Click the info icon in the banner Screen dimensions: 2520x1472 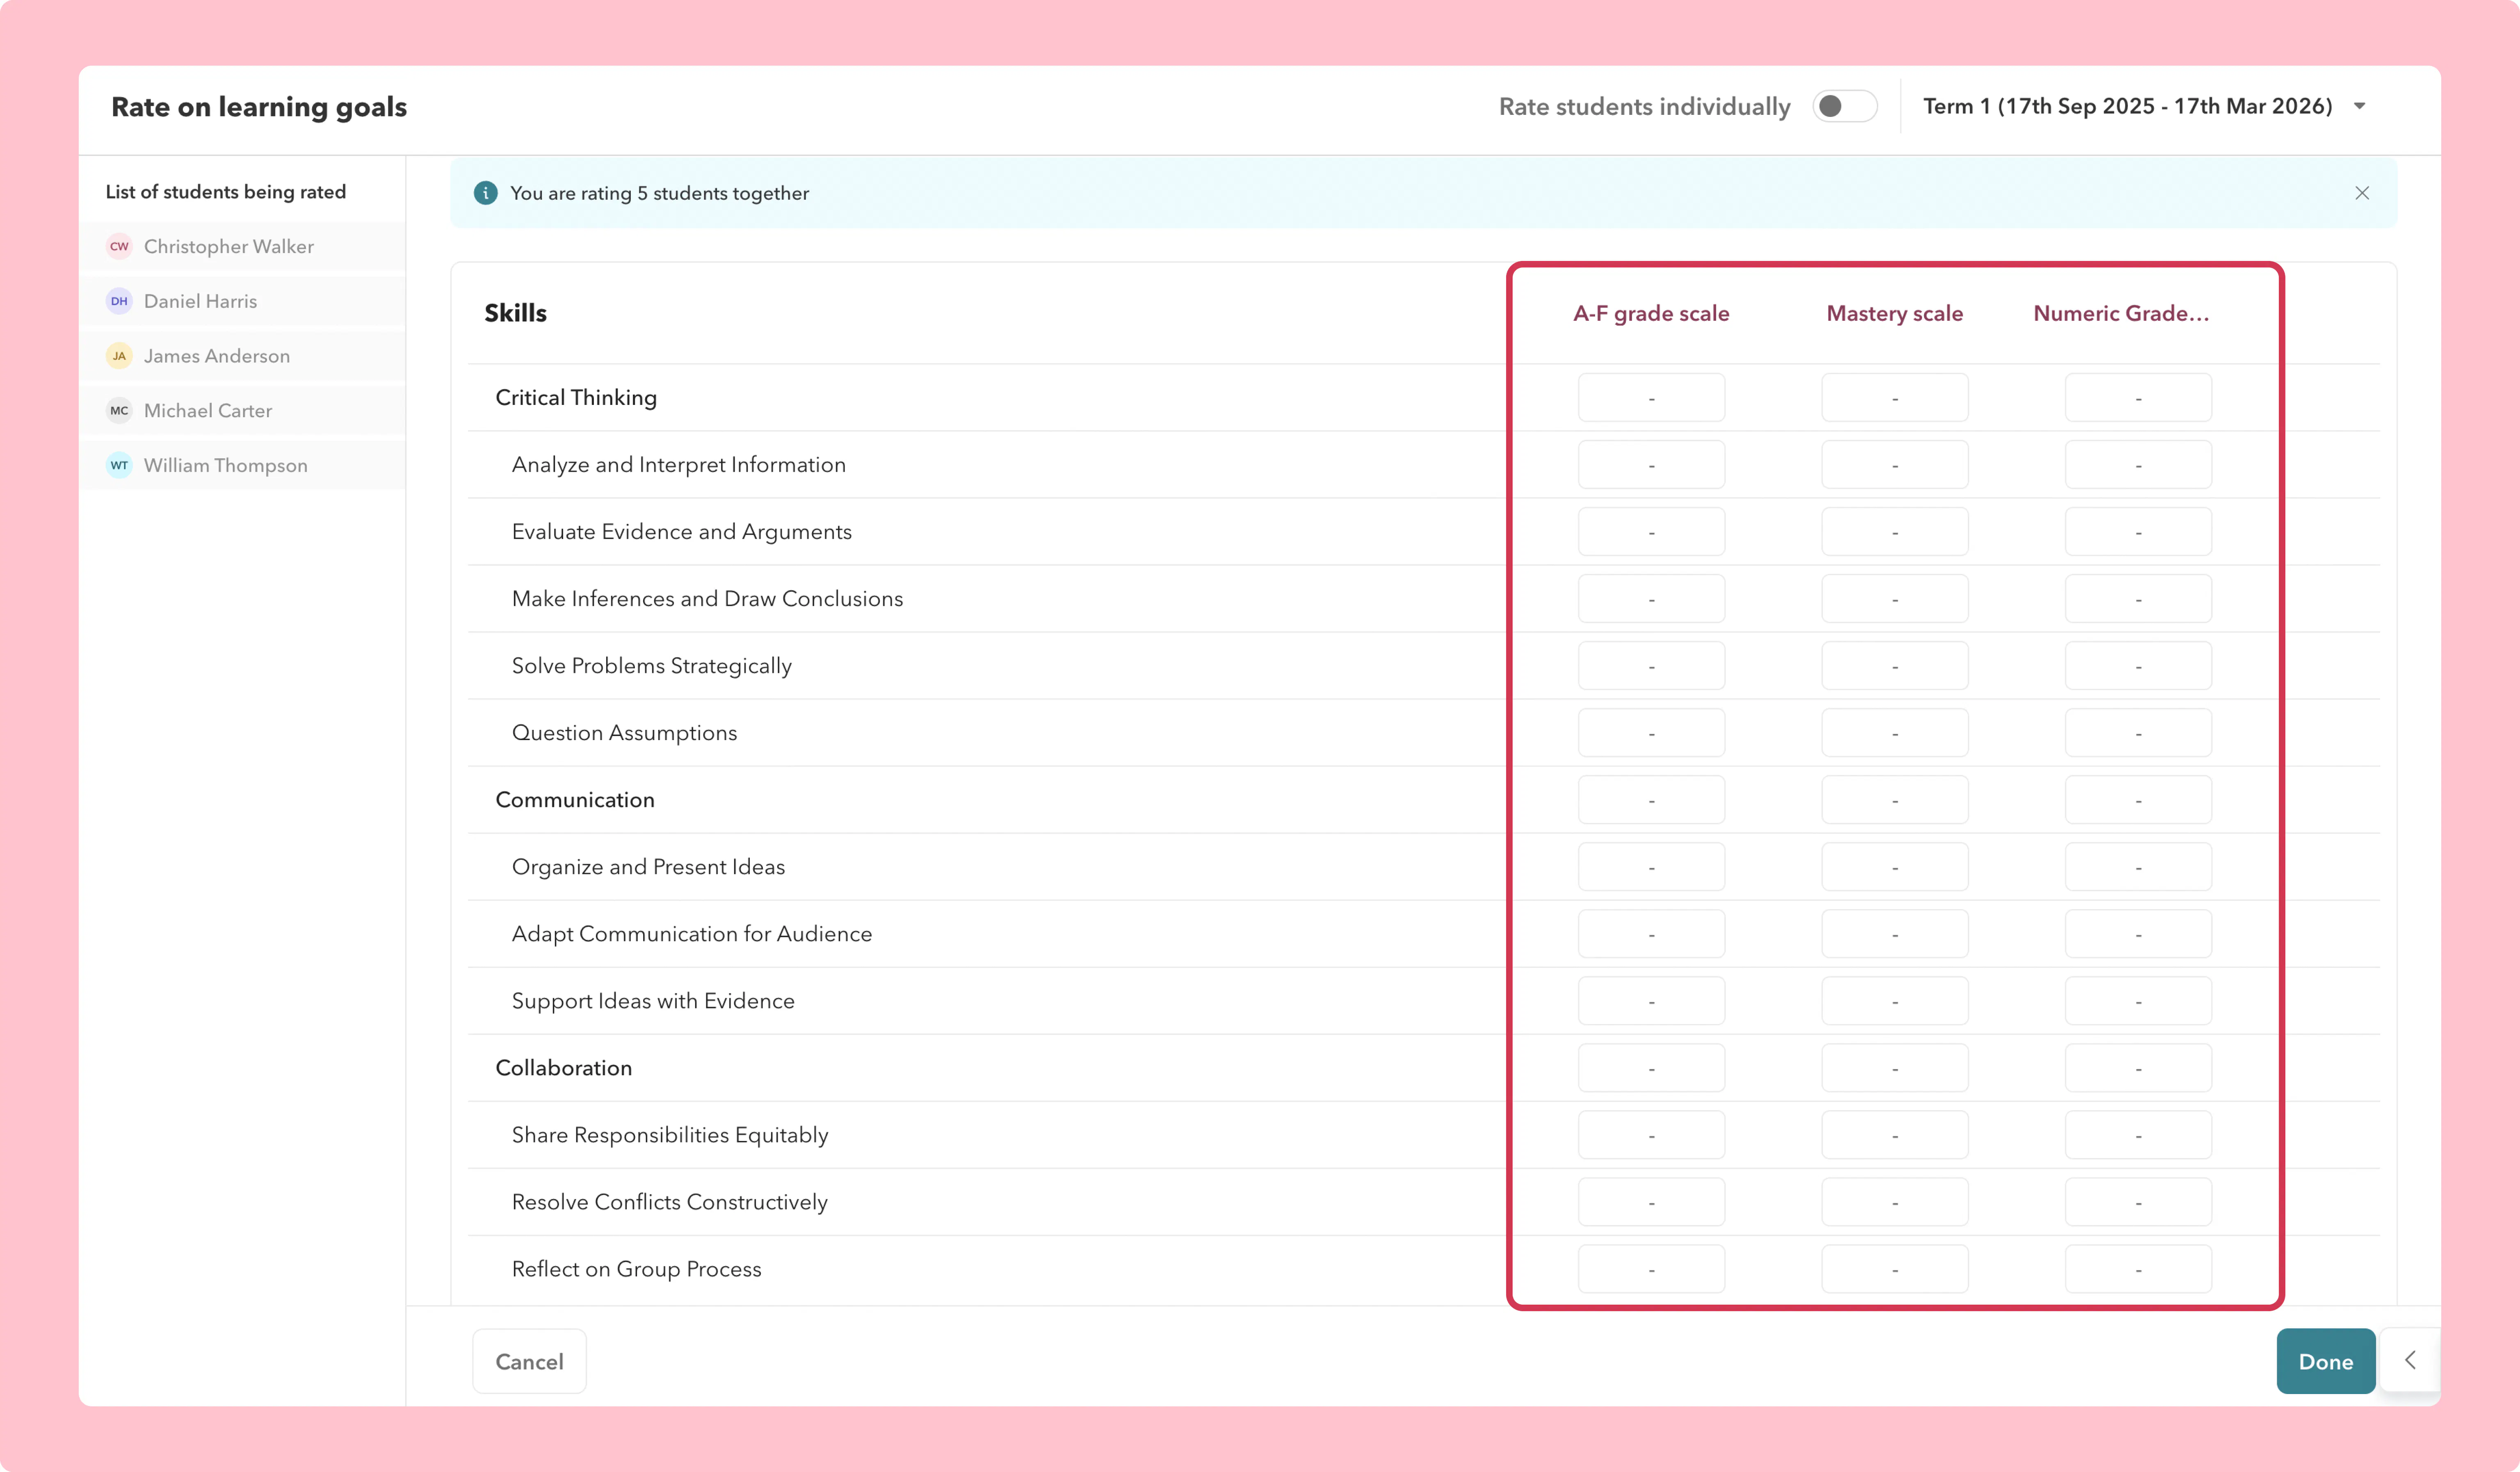click(486, 193)
